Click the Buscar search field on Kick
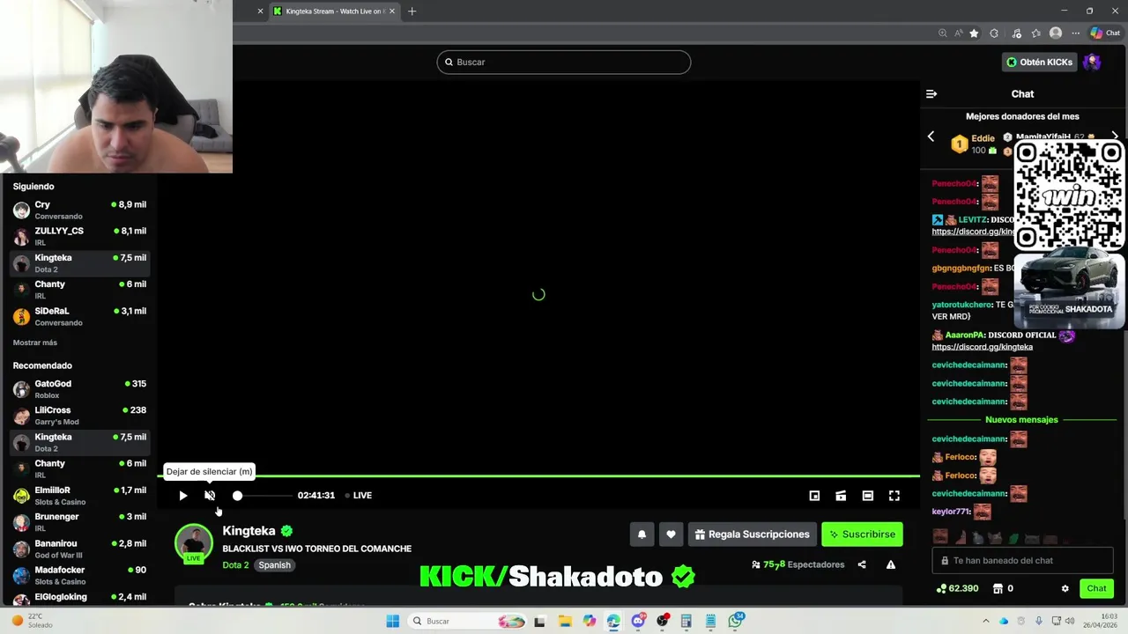The height and width of the screenshot is (634, 1128). [x=564, y=62]
